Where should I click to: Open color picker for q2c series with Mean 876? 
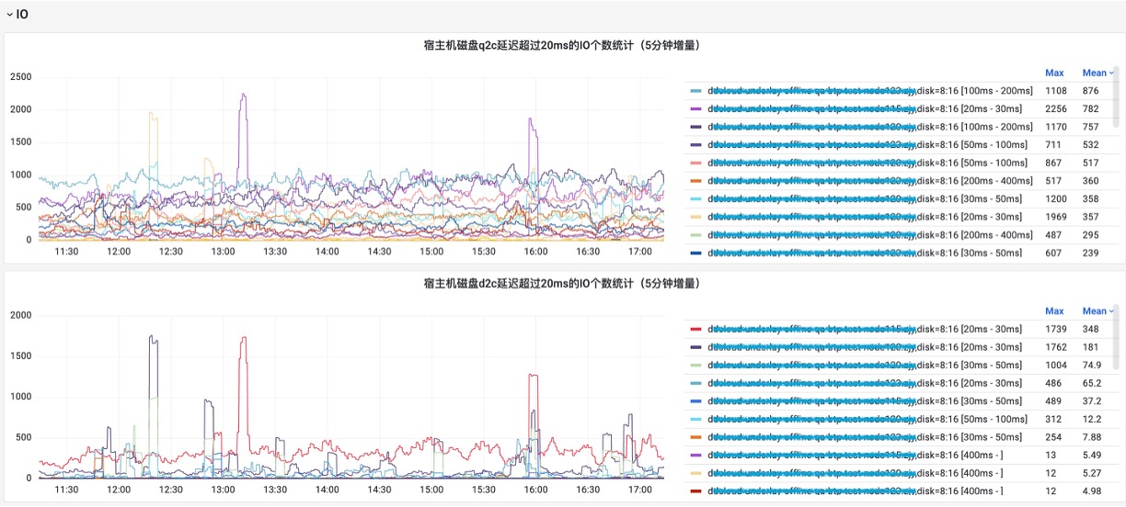point(695,91)
